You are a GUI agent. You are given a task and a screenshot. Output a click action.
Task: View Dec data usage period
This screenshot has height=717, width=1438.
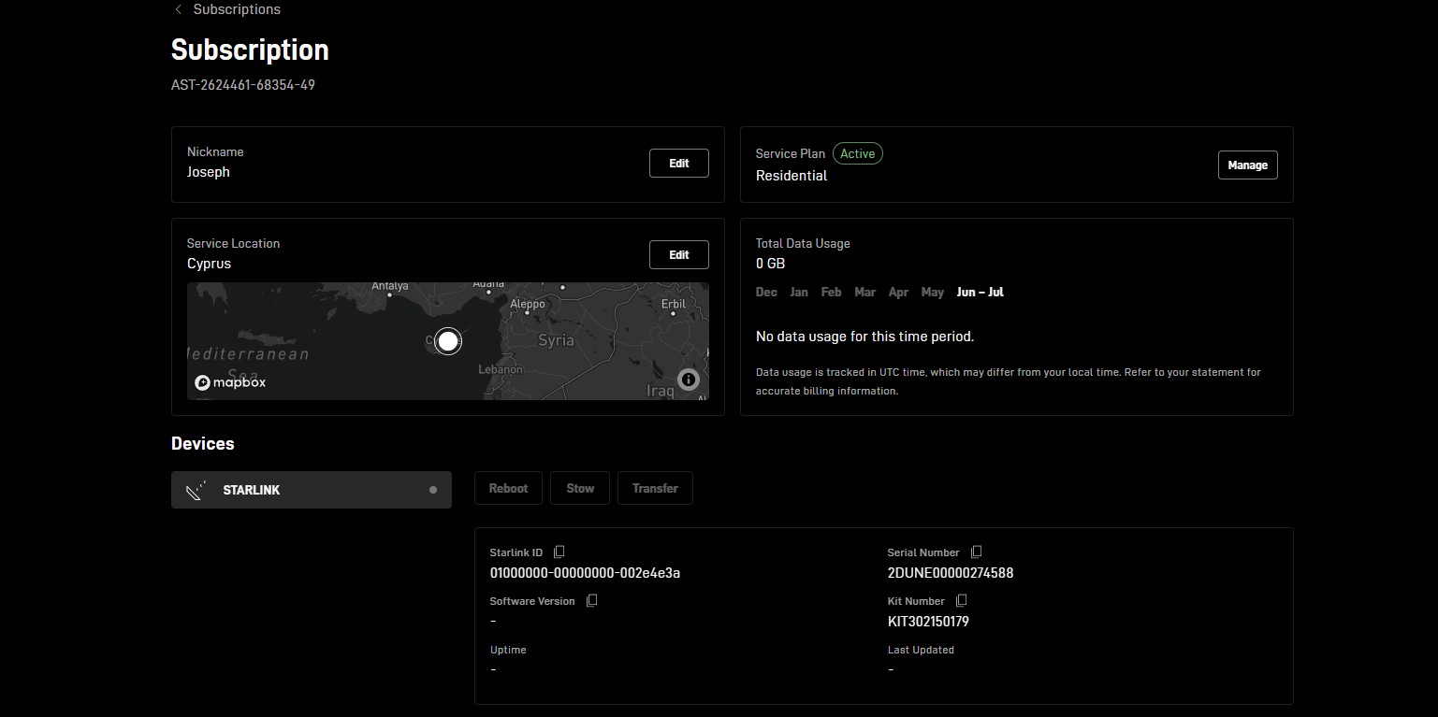click(766, 293)
